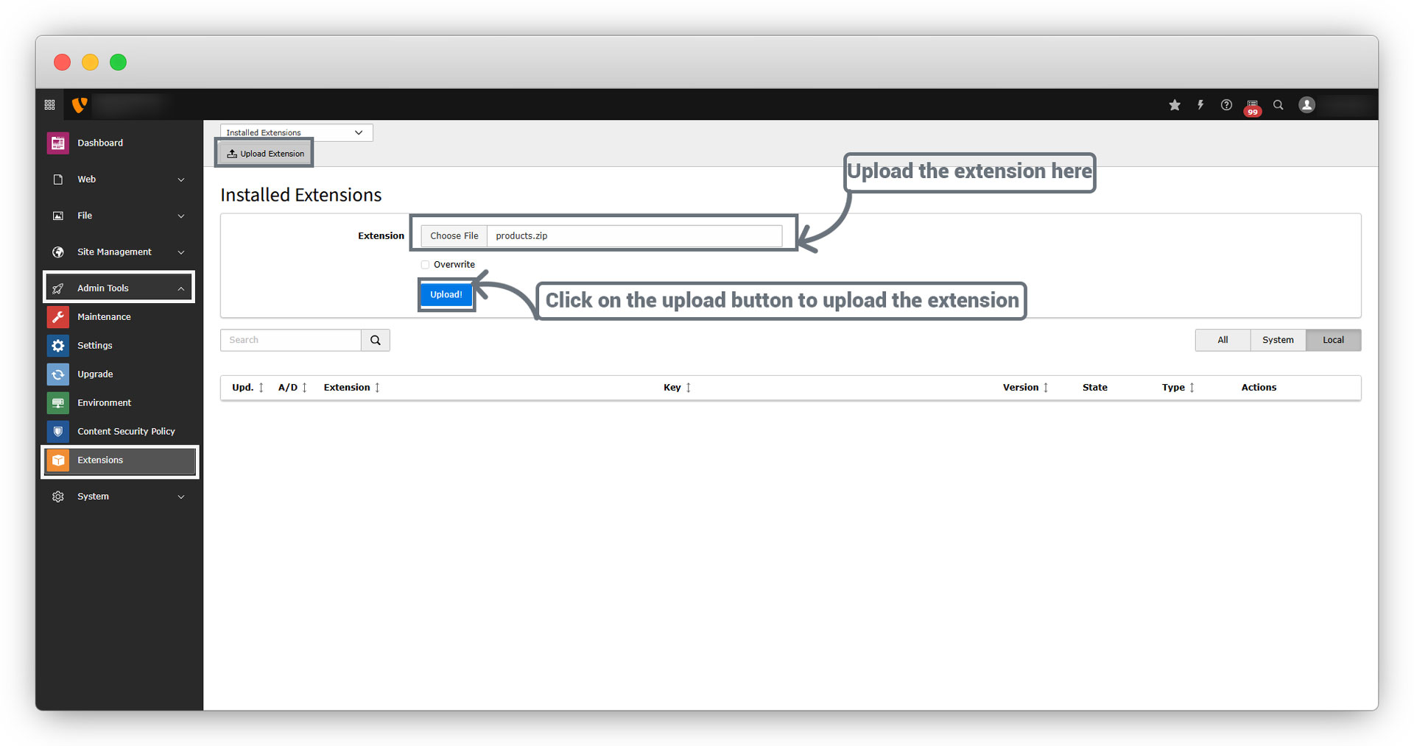Filter extensions by System
1414x746 pixels.
[x=1278, y=340]
